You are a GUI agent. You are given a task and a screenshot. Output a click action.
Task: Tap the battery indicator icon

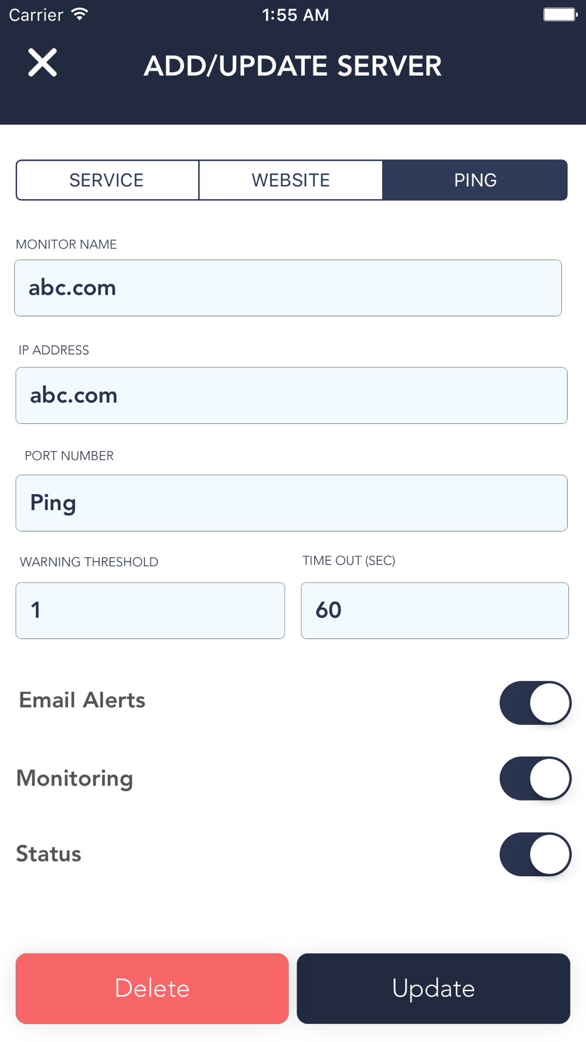[560, 15]
